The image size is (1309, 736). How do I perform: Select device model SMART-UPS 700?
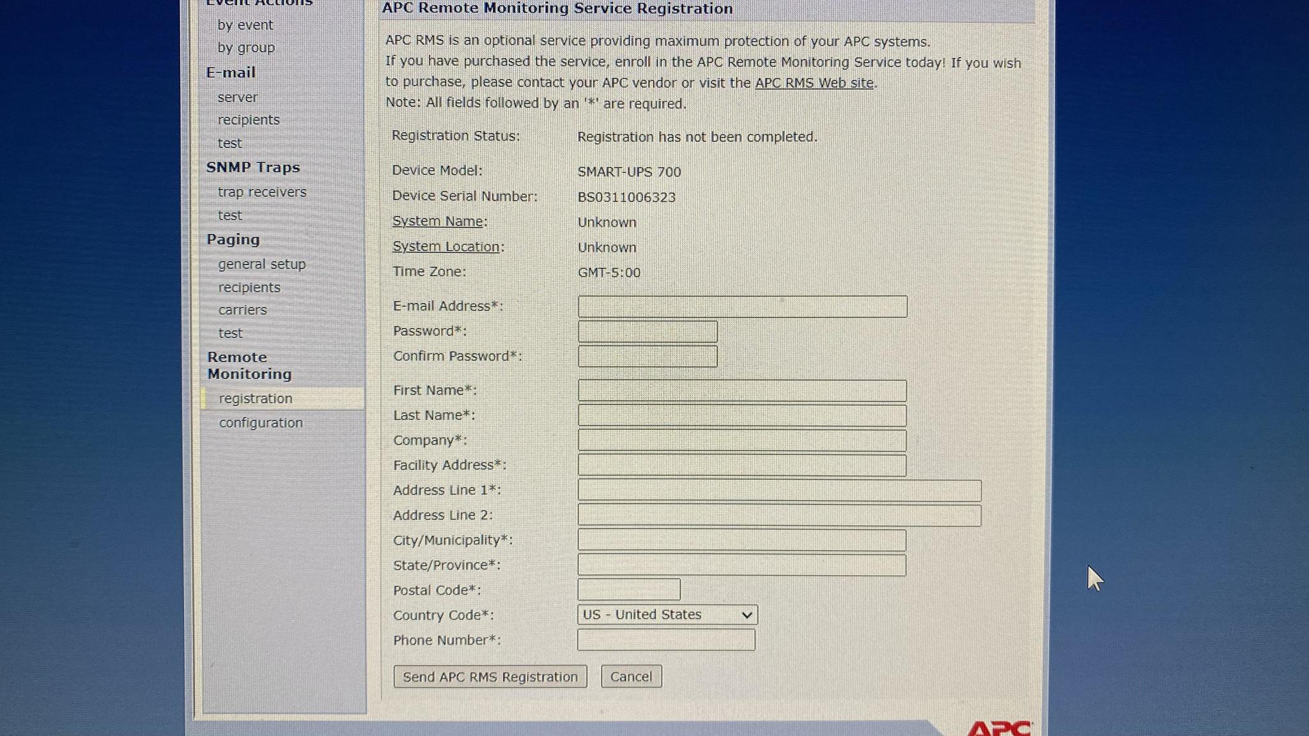(x=630, y=172)
